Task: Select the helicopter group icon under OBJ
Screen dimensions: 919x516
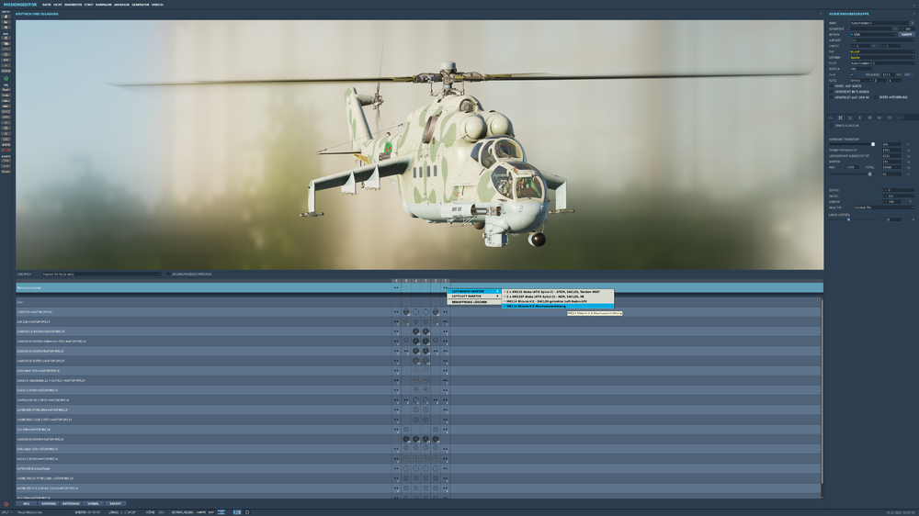Action: coord(6,95)
